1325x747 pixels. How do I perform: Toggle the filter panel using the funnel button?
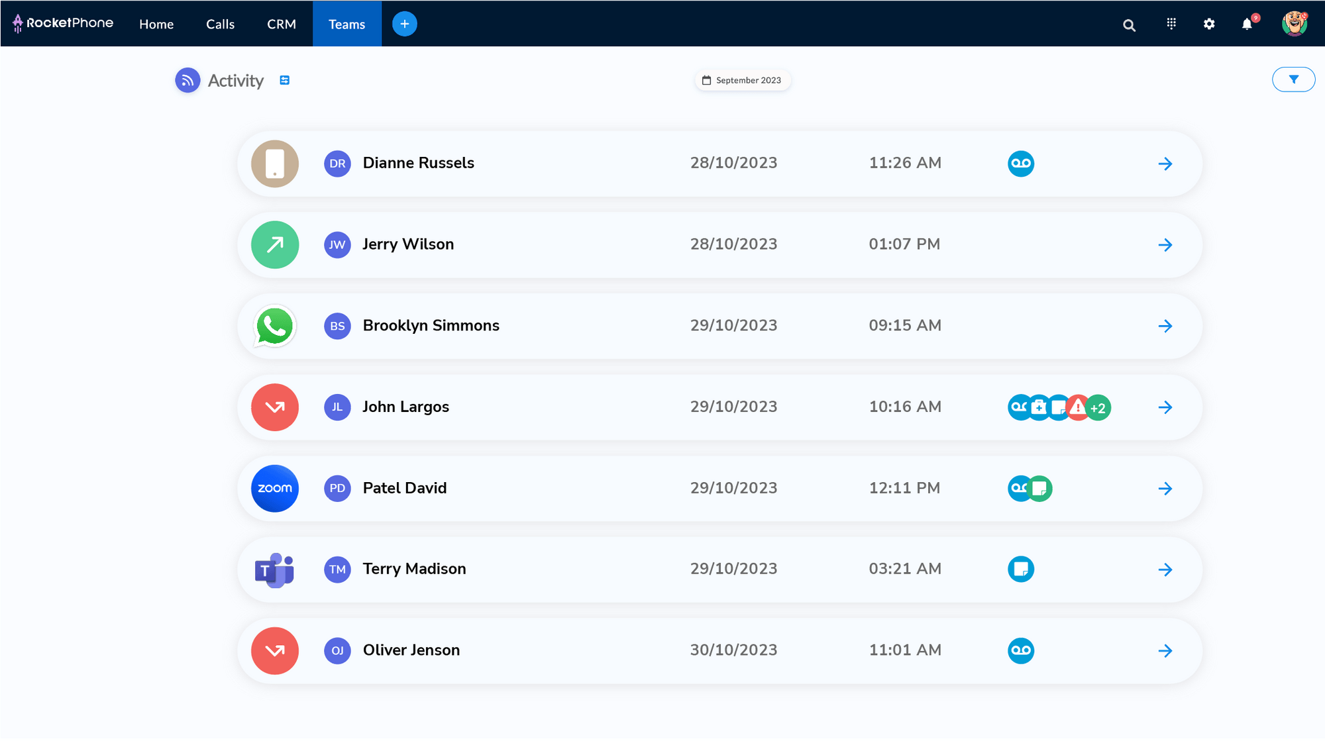coord(1293,79)
